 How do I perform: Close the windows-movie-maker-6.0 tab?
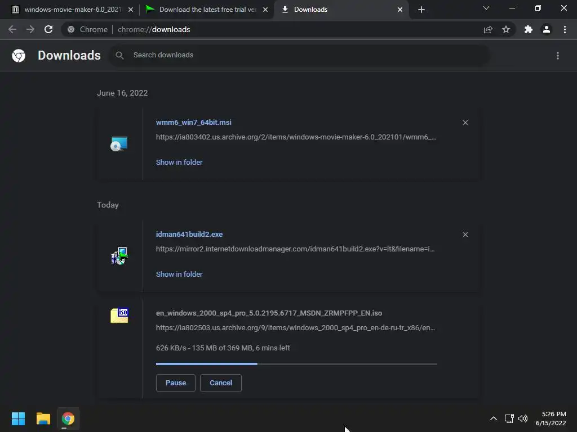click(x=131, y=10)
